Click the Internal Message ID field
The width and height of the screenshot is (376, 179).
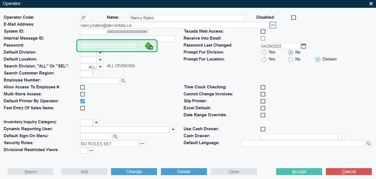127,39
